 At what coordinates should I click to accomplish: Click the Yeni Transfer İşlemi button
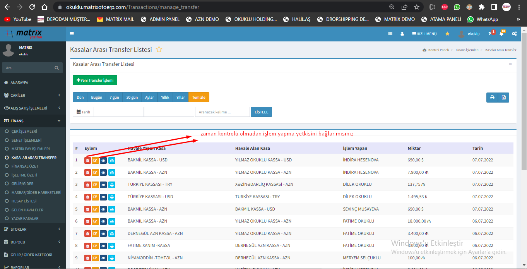point(95,80)
